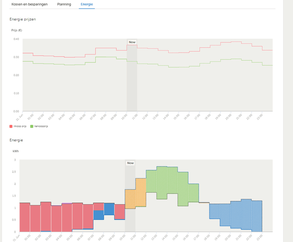This screenshot has width=293, height=242.
Task: Click the 07:00 label on price chart axis
Action: pyautogui.click(x=93, y=117)
